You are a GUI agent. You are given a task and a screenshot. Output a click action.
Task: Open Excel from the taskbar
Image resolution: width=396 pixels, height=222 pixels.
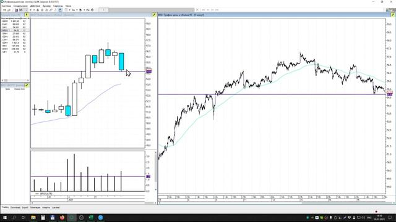[x=91, y=218]
